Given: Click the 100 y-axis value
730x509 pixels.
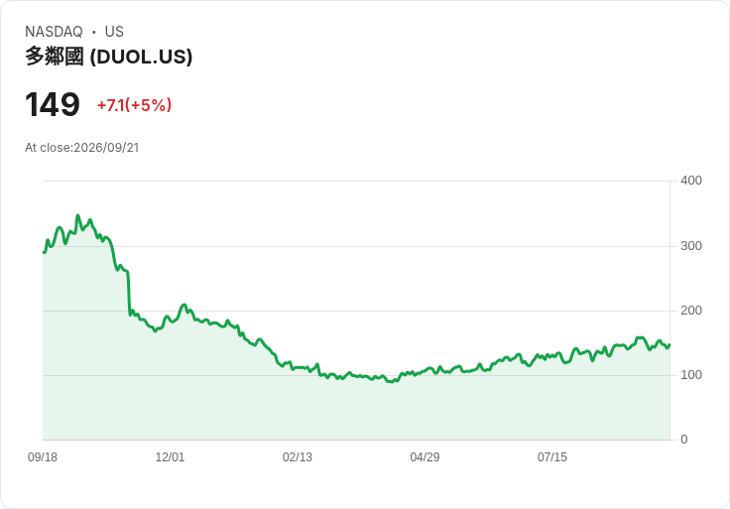Looking at the screenshot, I should (691, 375).
